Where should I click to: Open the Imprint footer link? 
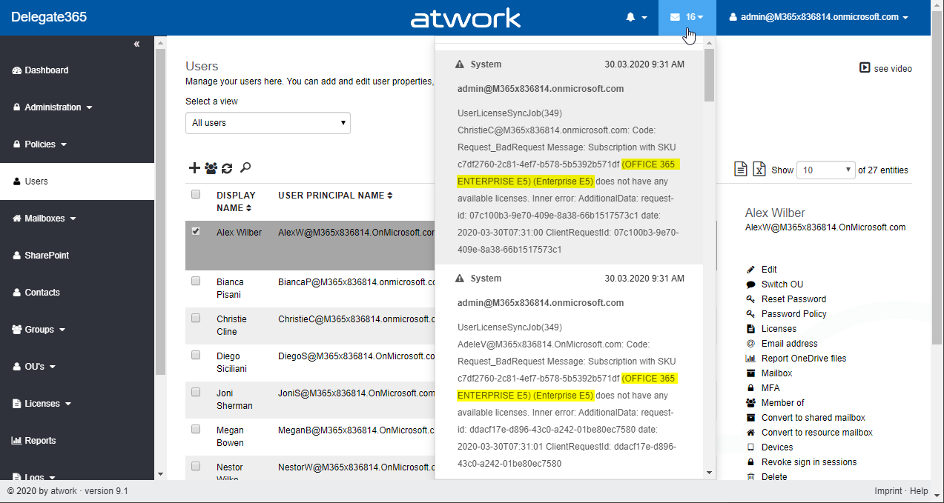(888, 491)
